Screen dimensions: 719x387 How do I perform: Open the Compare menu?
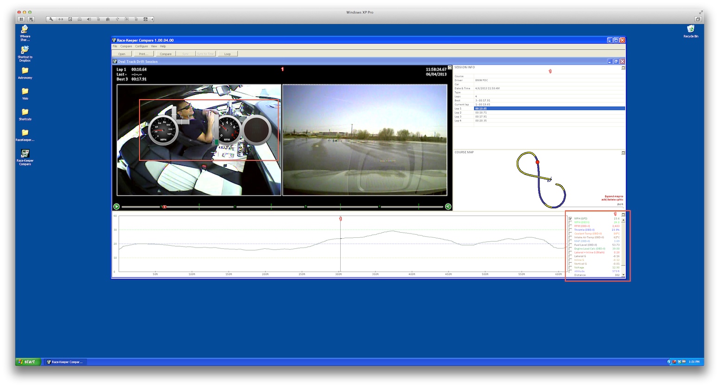click(x=126, y=46)
